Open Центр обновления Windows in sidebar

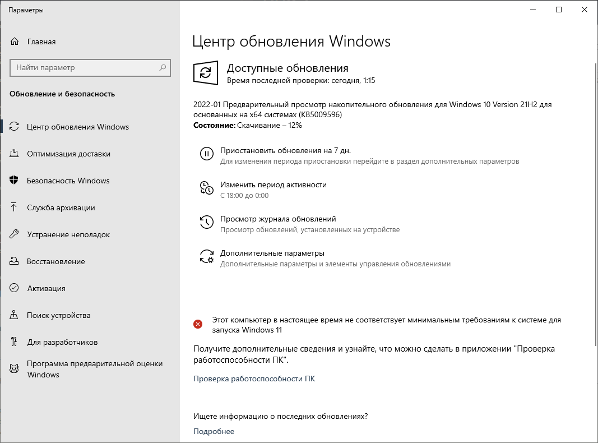(x=78, y=127)
